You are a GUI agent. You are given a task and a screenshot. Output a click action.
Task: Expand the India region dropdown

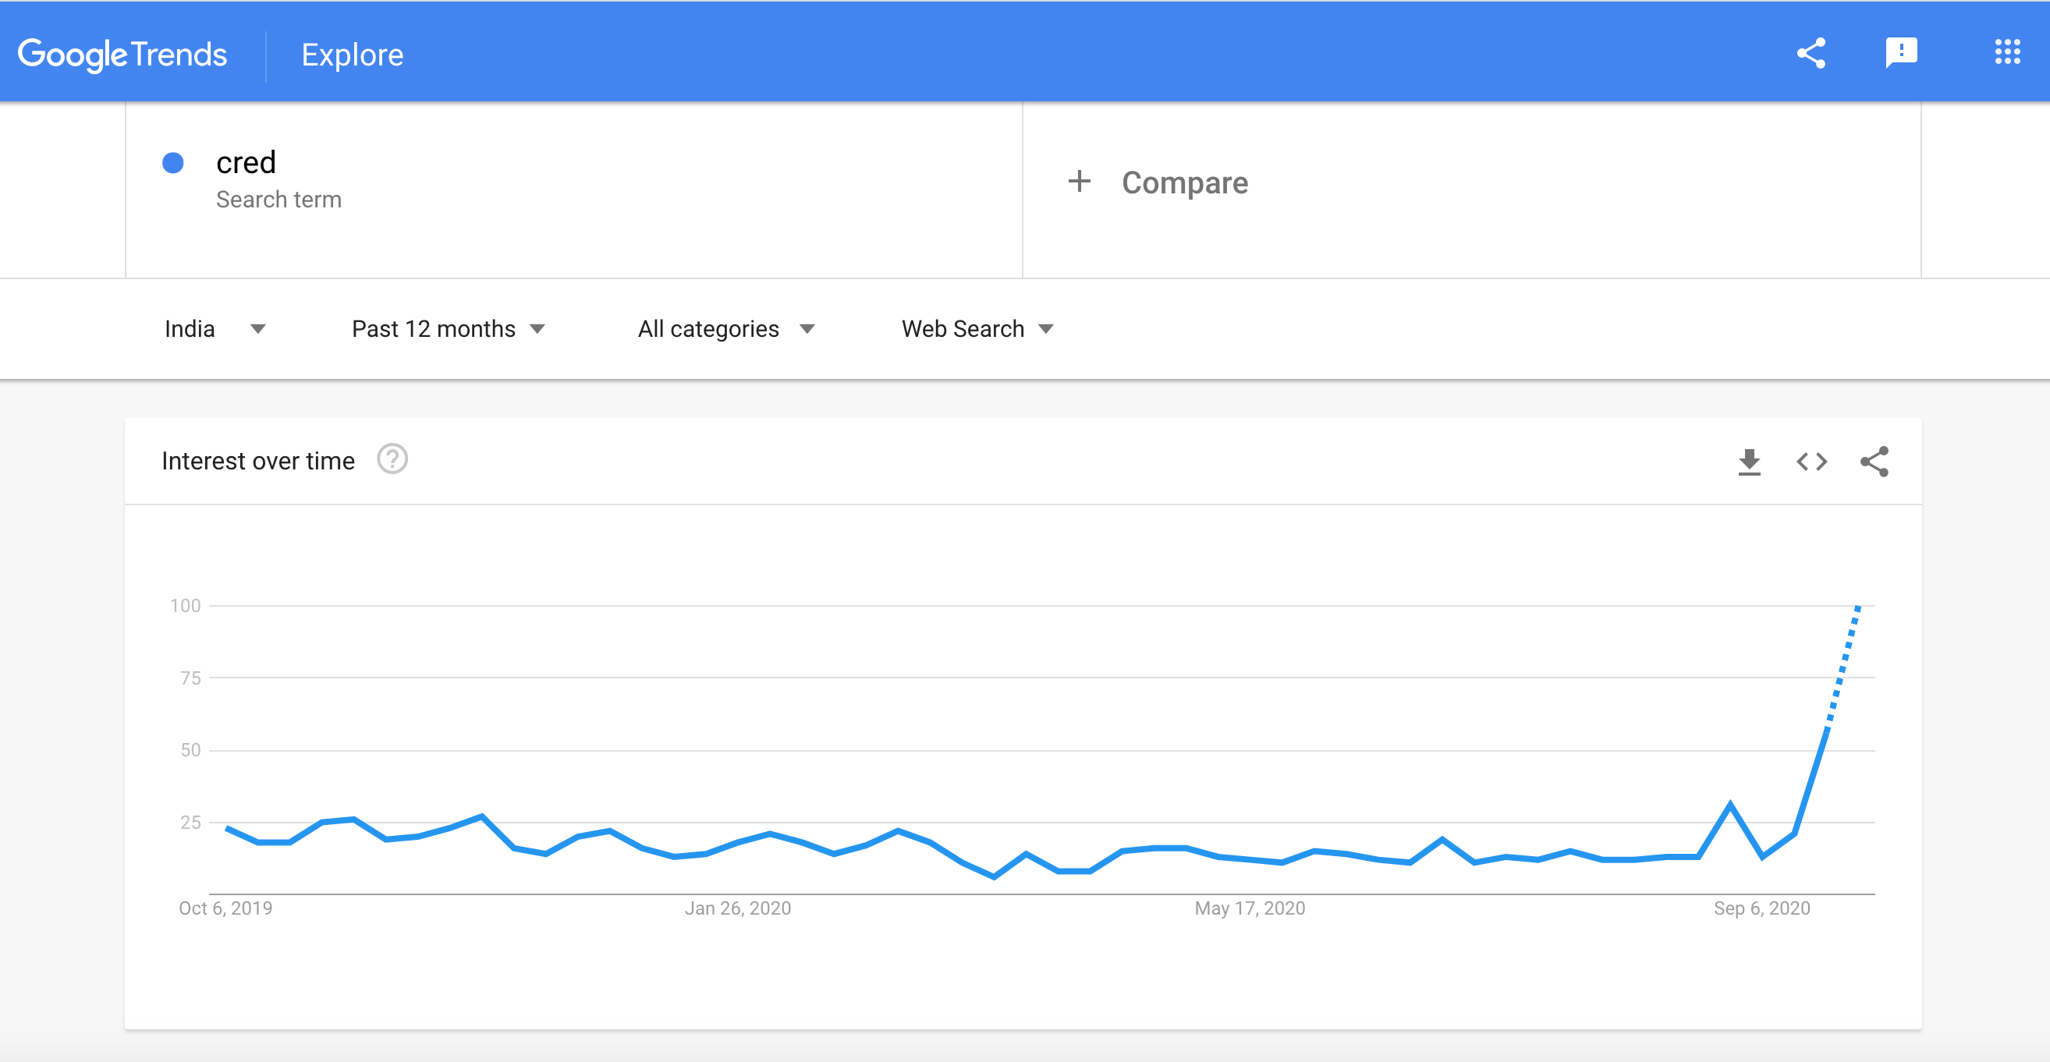pos(215,328)
